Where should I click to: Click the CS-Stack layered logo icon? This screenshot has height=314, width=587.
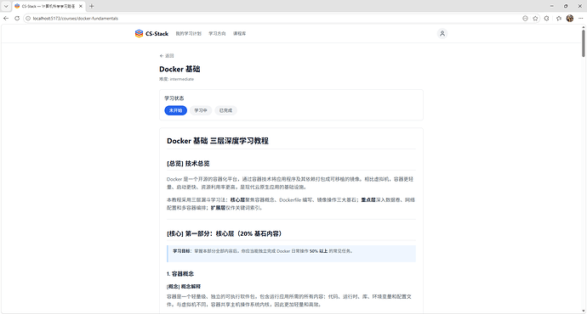tap(139, 34)
